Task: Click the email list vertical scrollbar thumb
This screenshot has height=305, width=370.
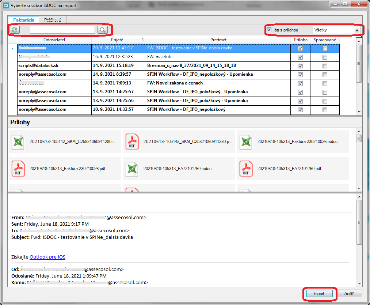Action: click(359, 63)
